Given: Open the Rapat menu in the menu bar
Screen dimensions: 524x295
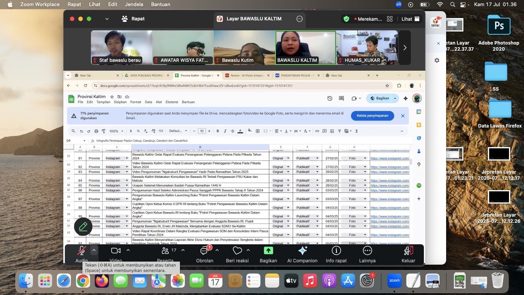Looking at the screenshot, I should click(x=74, y=5).
